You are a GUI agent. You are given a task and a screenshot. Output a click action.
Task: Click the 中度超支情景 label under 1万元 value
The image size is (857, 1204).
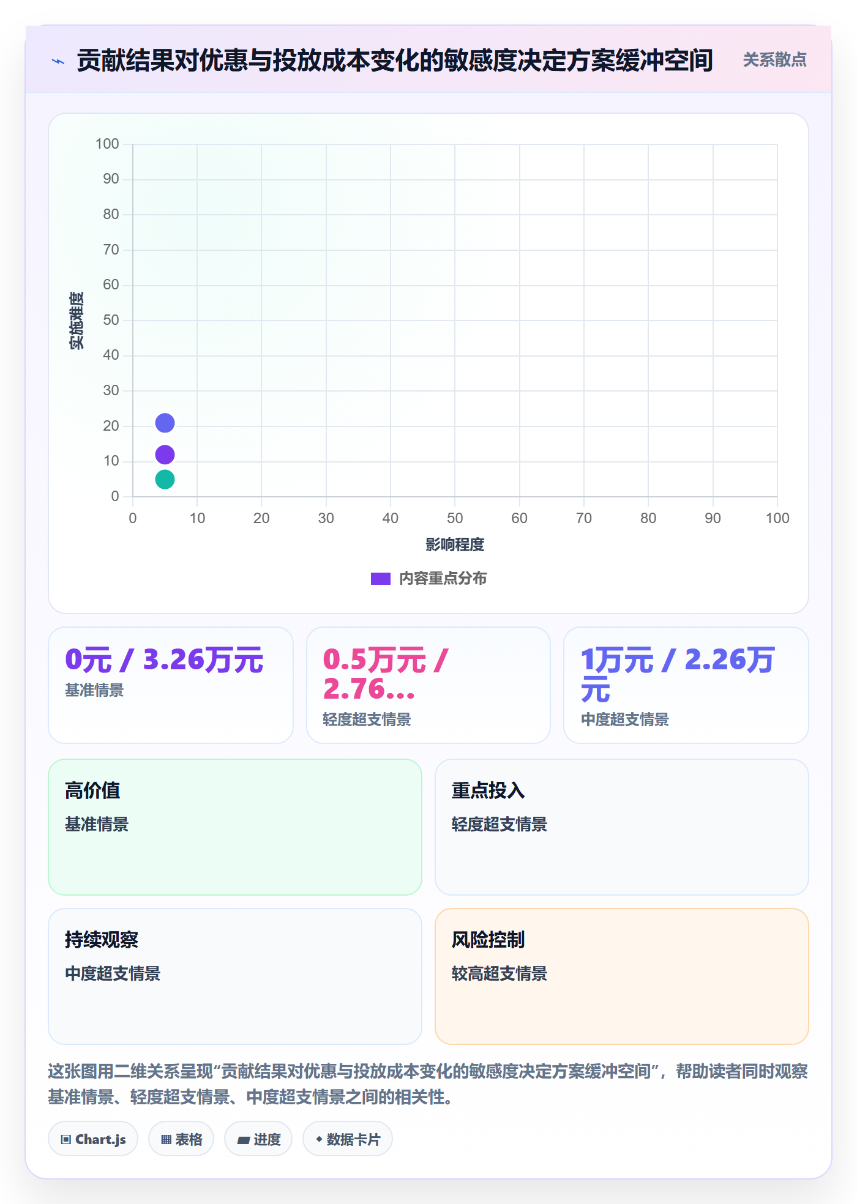(625, 719)
